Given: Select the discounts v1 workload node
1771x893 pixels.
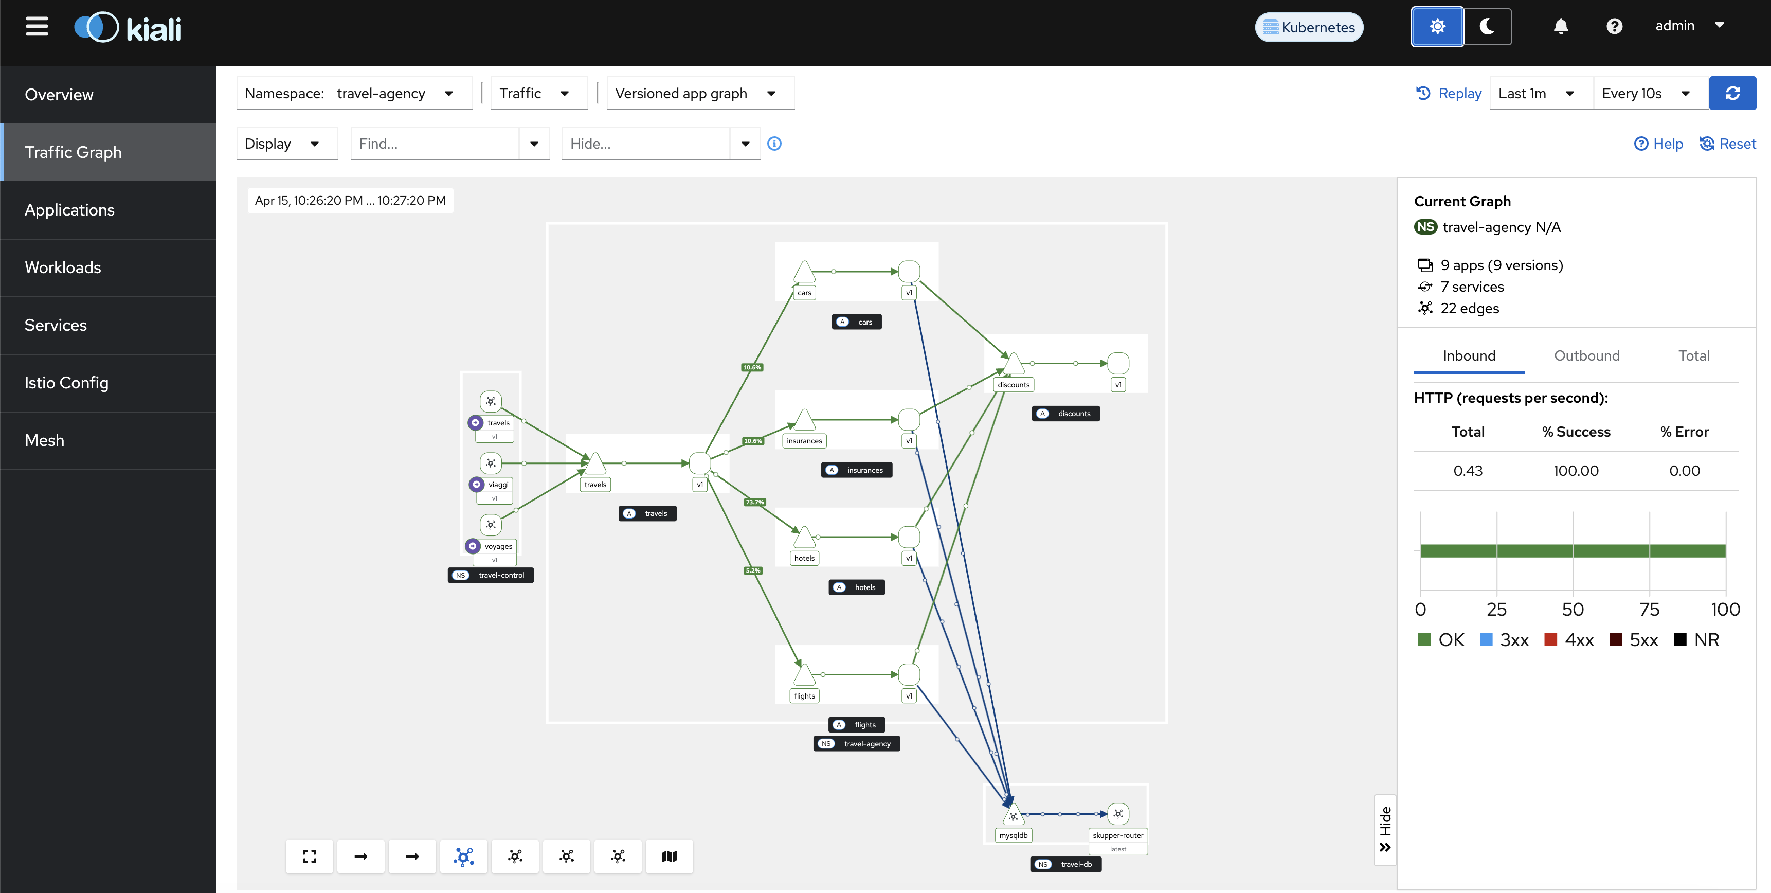Looking at the screenshot, I should click(1118, 363).
